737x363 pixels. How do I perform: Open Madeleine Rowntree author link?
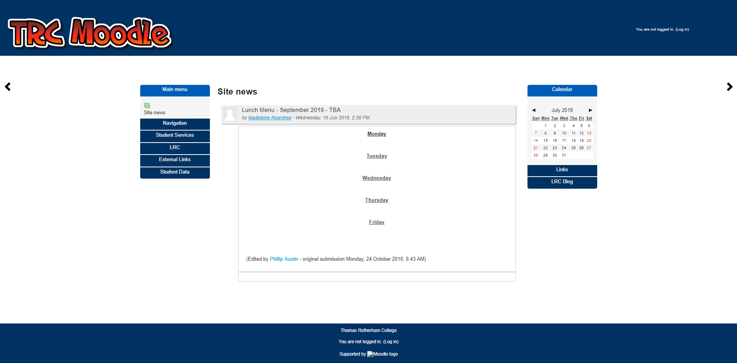(x=270, y=118)
